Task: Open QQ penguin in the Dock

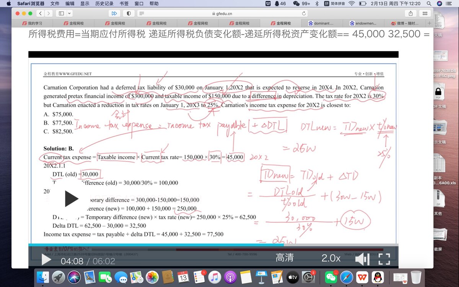Action: [x=378, y=277]
